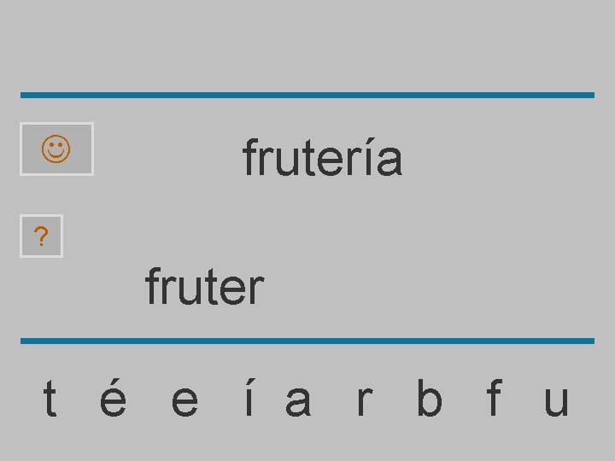This screenshot has width=615, height=461.
Task: Click the target word frutería
Action: pos(322,158)
